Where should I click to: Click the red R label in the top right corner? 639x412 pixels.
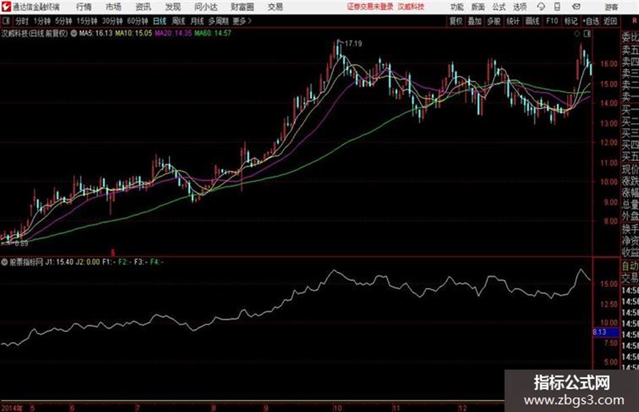tap(634, 21)
